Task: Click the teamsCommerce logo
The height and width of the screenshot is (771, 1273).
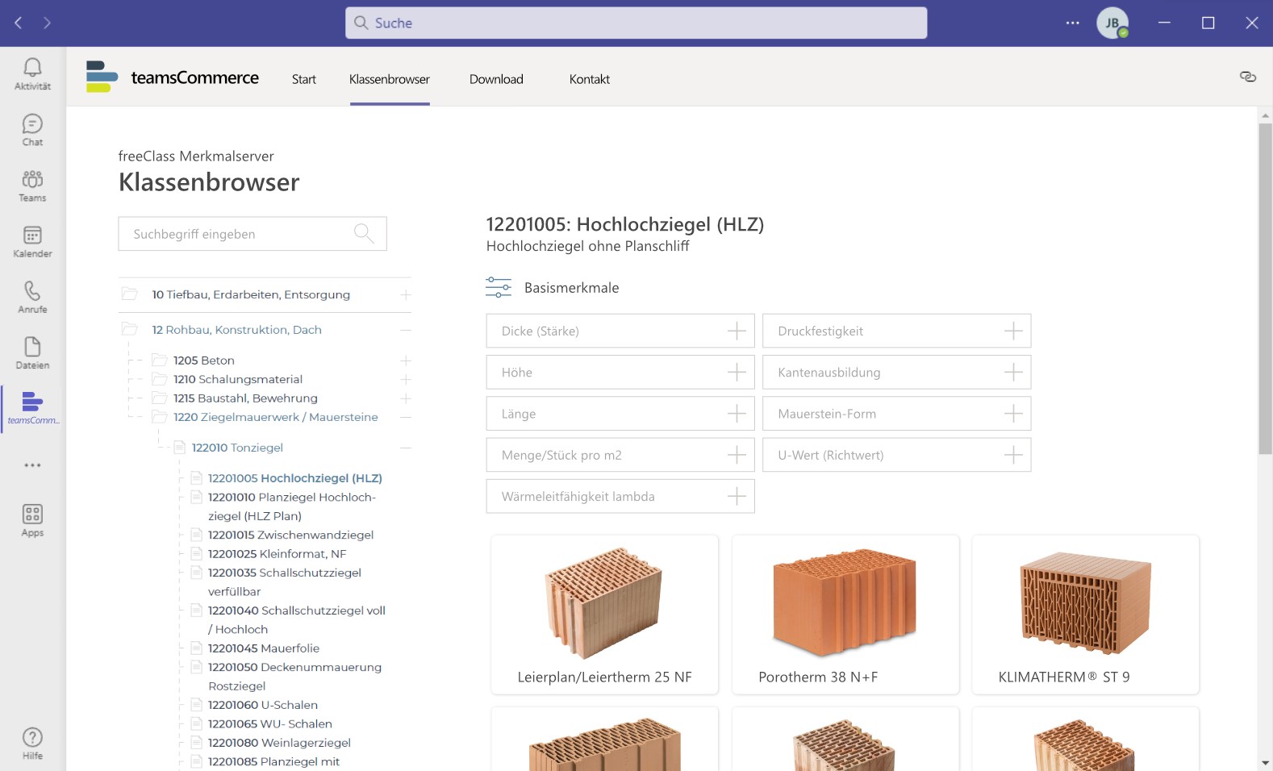Action: tap(173, 77)
